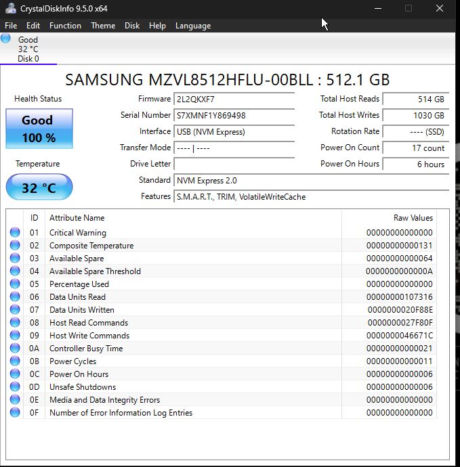The width and height of the screenshot is (460, 467).
Task: Click the Rotation Rate value (SSD)
Action: click(416, 132)
